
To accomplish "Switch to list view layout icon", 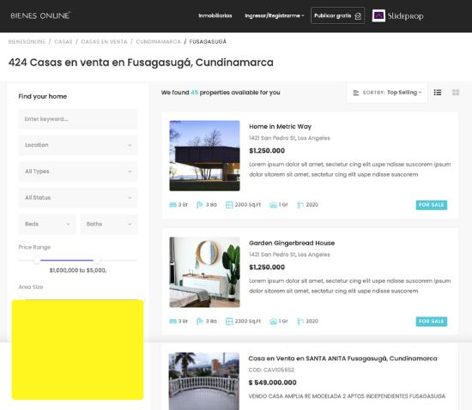I will click(x=438, y=93).
